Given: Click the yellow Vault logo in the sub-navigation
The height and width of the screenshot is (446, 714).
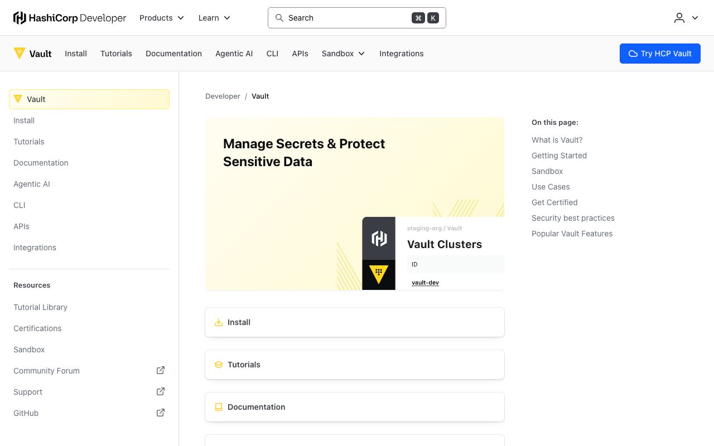Looking at the screenshot, I should point(32,54).
